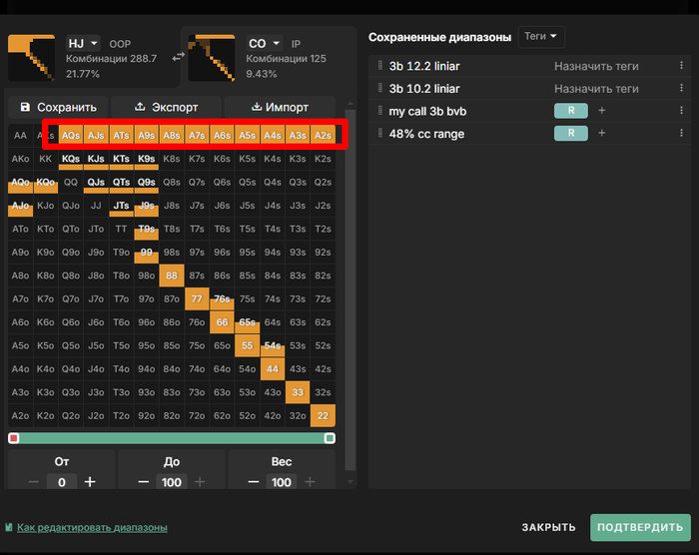
Task: Toggle the KK hand cell
Action: tap(46, 159)
